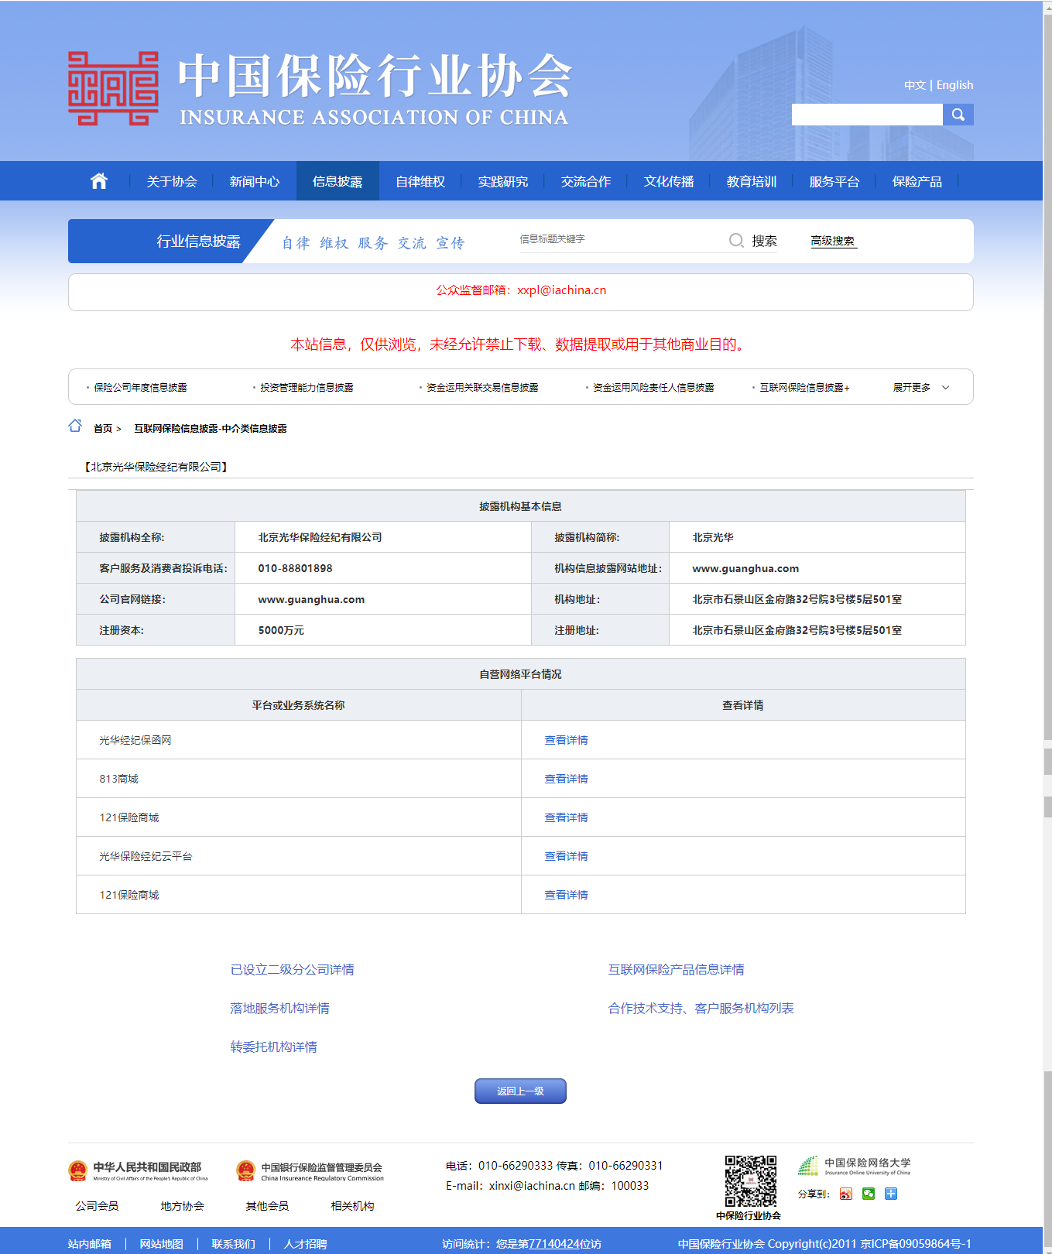Open 网站地图 in footer bar
The height and width of the screenshot is (1254, 1052).
click(161, 1244)
